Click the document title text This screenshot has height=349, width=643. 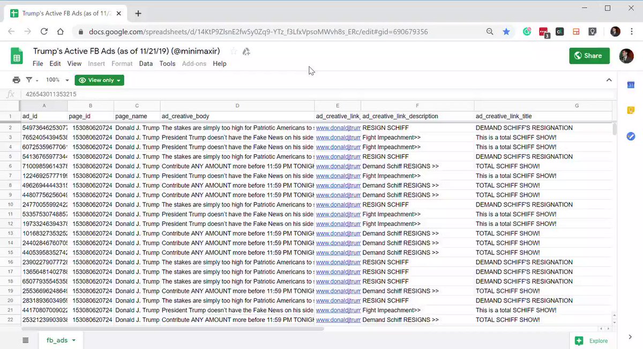[x=126, y=51]
